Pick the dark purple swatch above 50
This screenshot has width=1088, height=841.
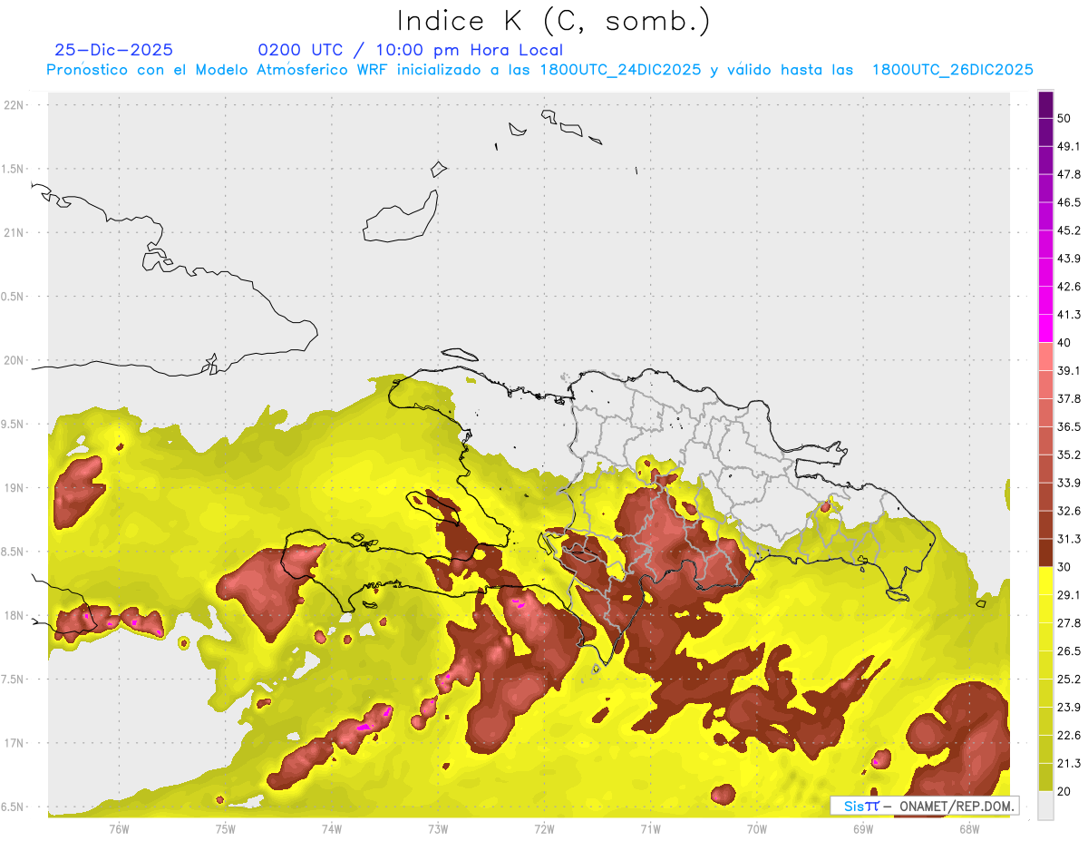click(x=1045, y=104)
